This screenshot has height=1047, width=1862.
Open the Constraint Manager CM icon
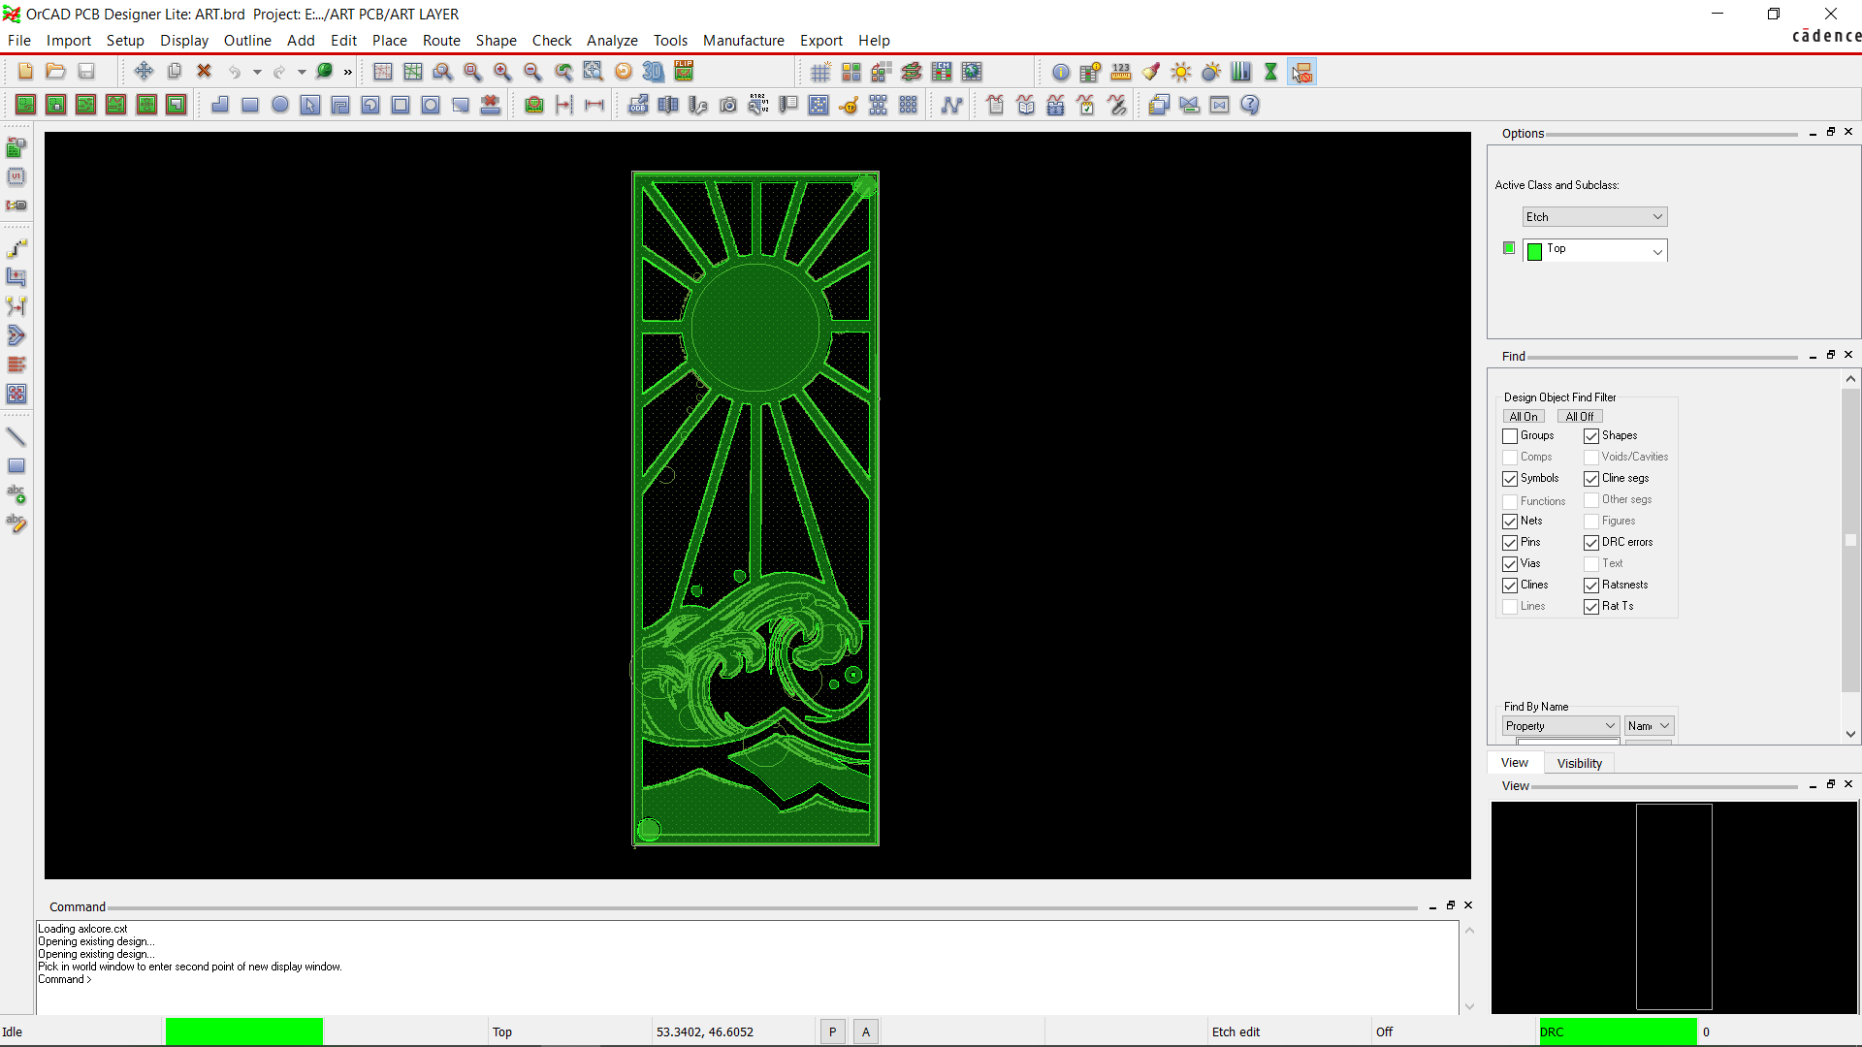(x=942, y=72)
